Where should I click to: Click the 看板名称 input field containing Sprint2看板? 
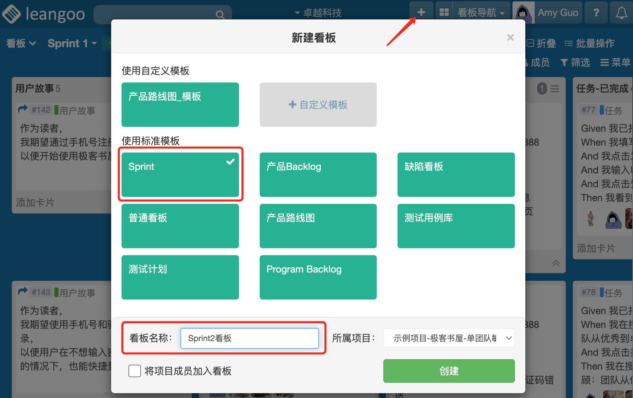coord(250,338)
